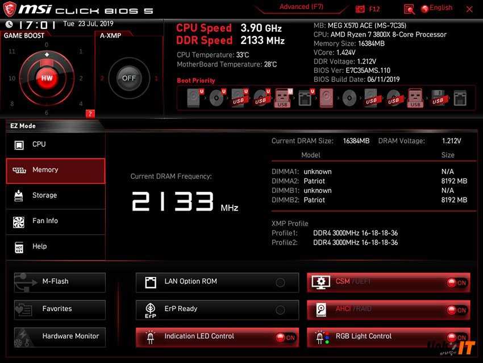Viewport: 483px width, 363px height.
Task: Toggle the Game Boost HW button
Action: point(47,78)
